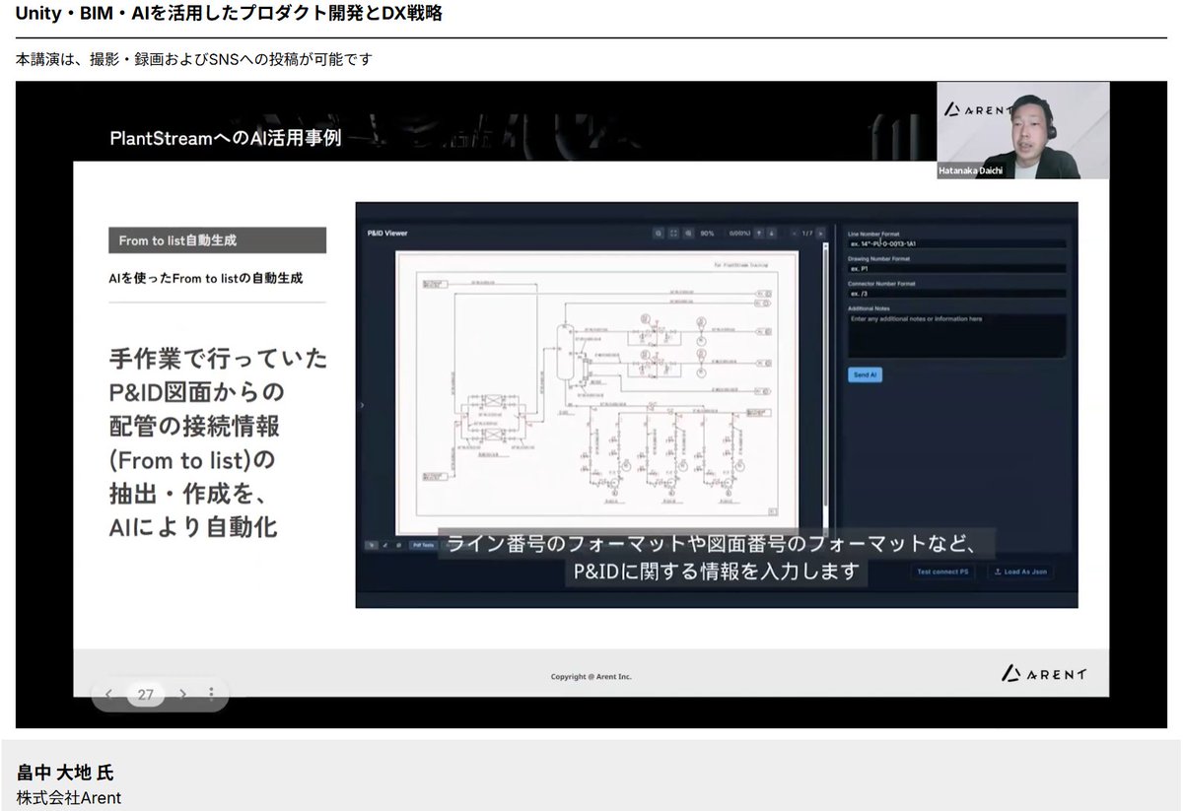
Task: Expand the side panel chevron left of the P&ID drawing
Action: click(x=362, y=405)
